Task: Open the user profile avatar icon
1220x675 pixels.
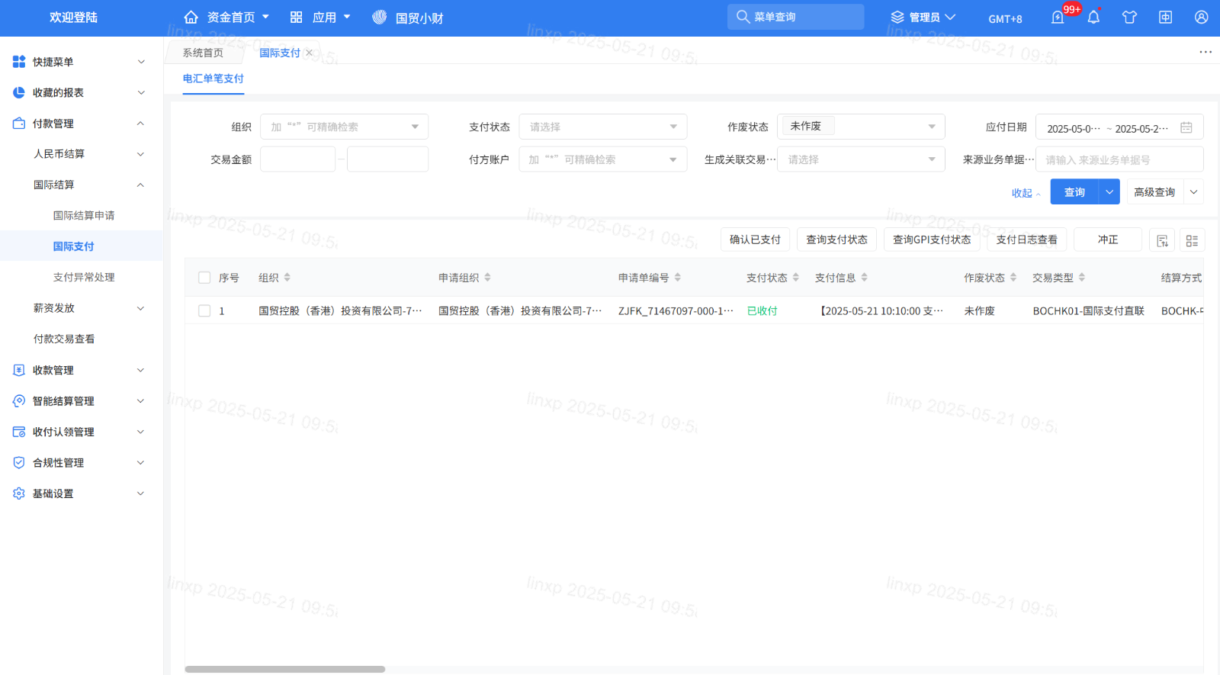Action: (1201, 18)
